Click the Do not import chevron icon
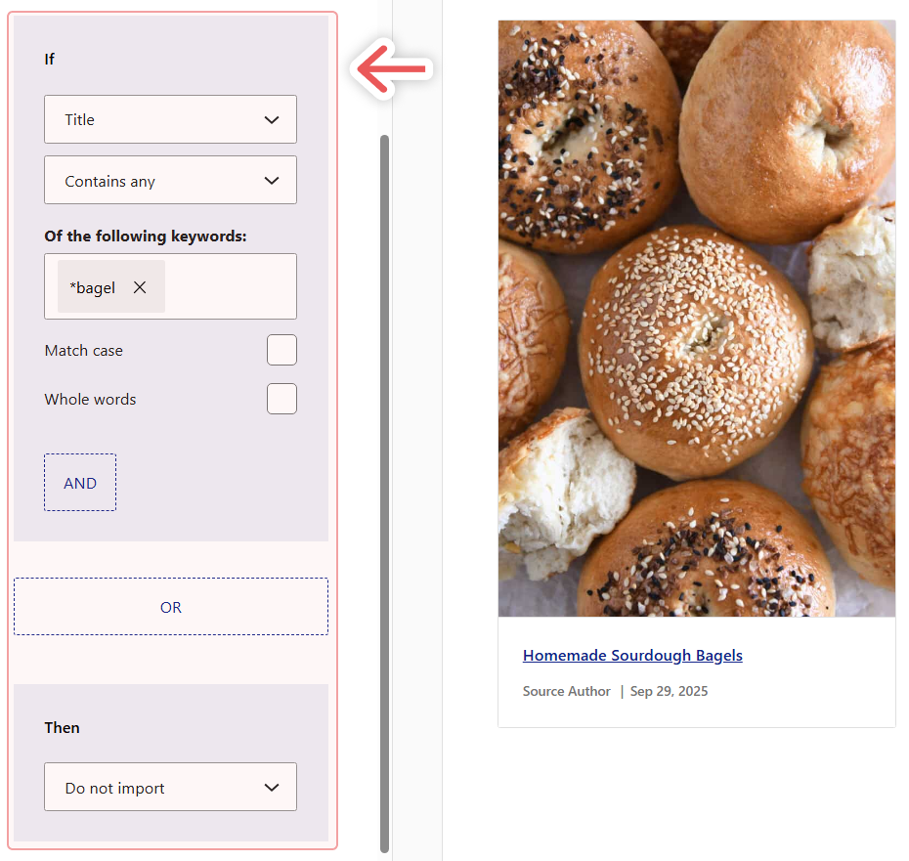This screenshot has height=861, width=909. (273, 787)
